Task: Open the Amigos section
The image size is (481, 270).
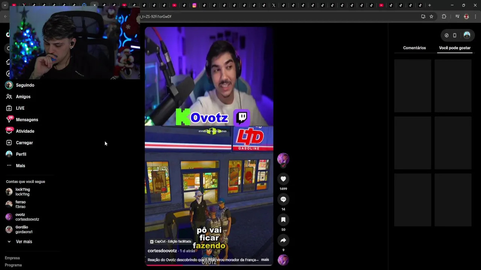Action: (x=18, y=97)
